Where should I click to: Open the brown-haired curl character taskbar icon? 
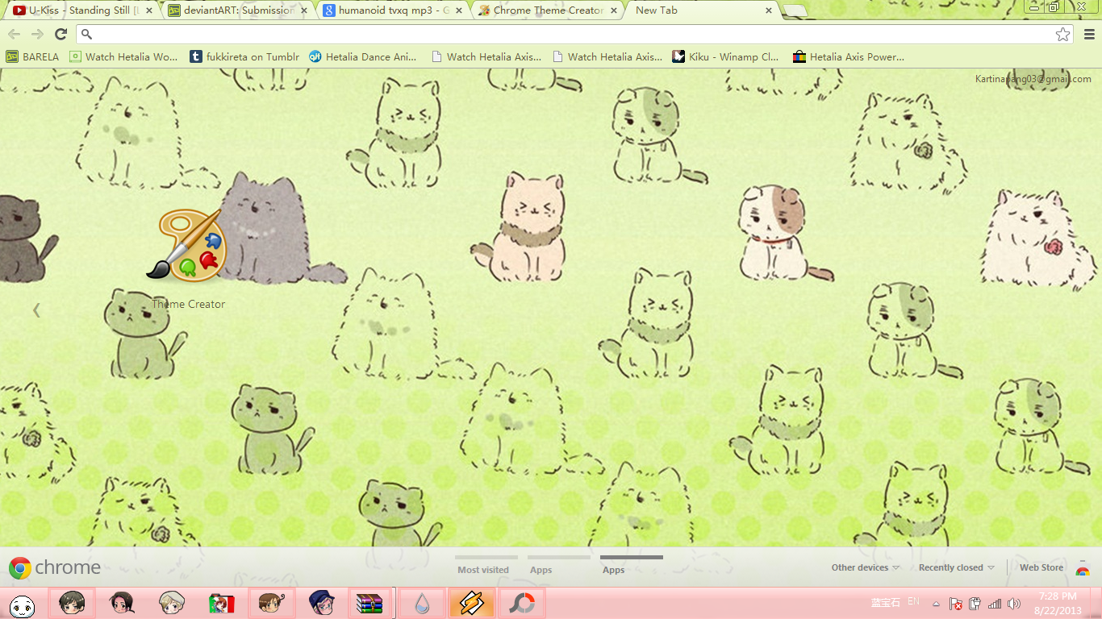tap(271, 603)
